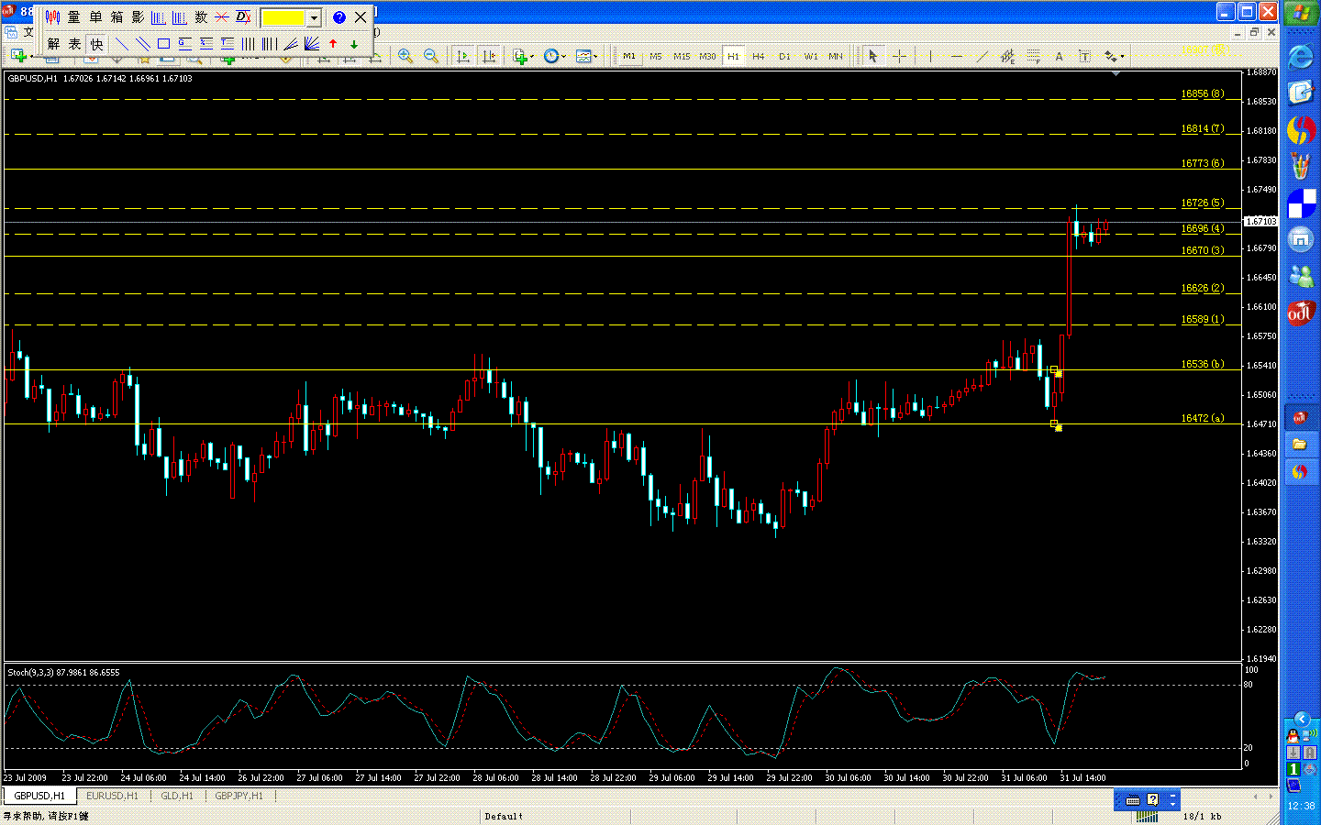Switch chart to M5 timeframe
Viewport: 1321px width, 825px height.
(655, 56)
